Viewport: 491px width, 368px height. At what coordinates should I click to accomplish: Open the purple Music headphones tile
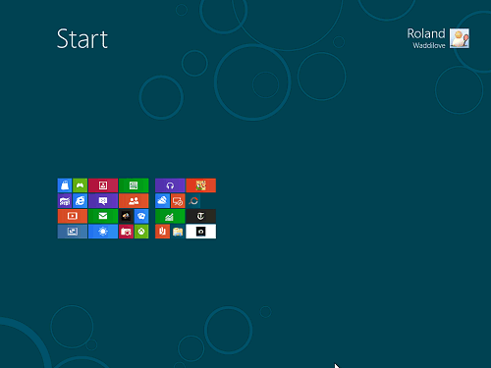click(170, 185)
